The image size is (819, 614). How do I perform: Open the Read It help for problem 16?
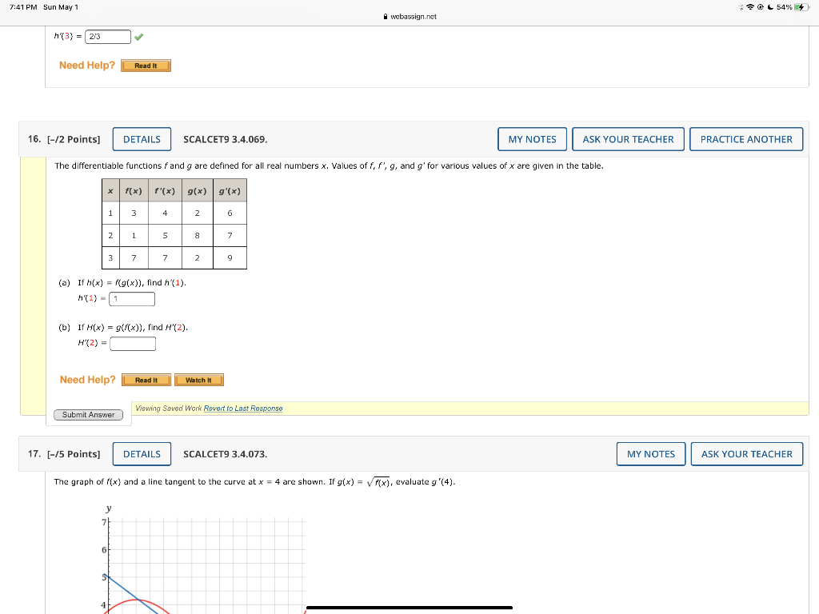coord(146,380)
